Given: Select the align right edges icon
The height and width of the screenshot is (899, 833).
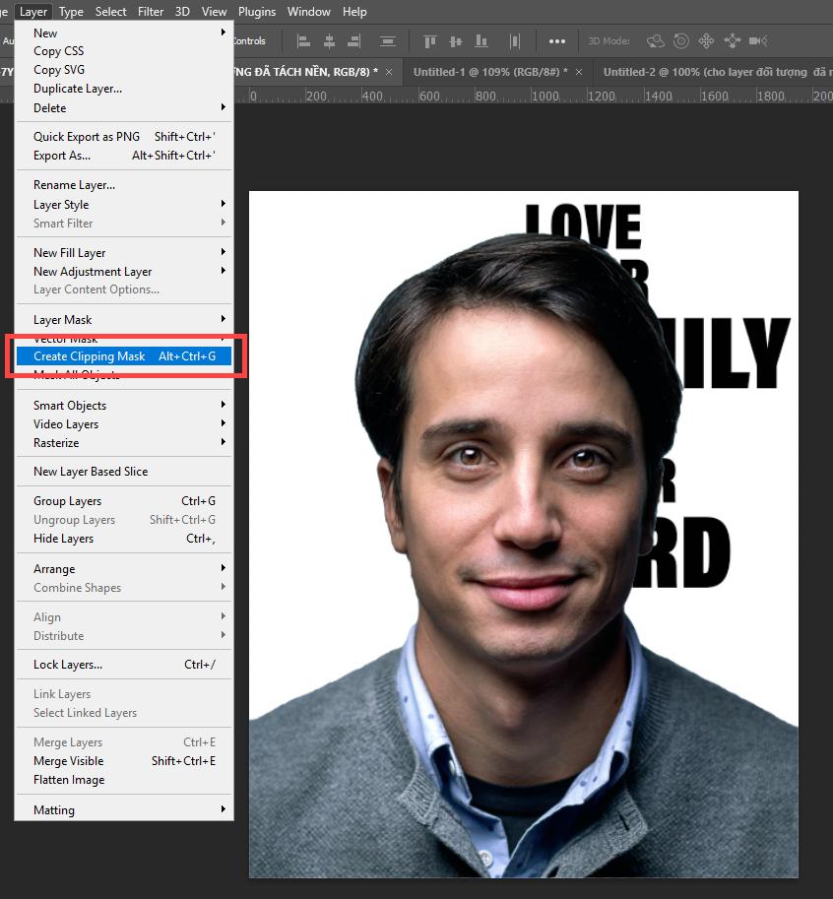Looking at the screenshot, I should coord(352,40).
